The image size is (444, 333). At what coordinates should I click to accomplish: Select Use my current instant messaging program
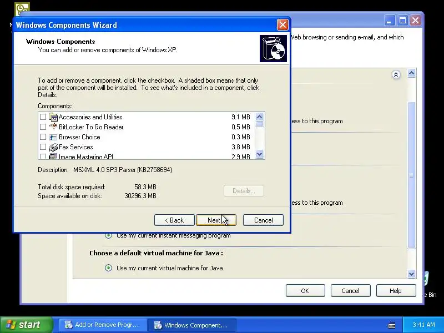(x=108, y=235)
